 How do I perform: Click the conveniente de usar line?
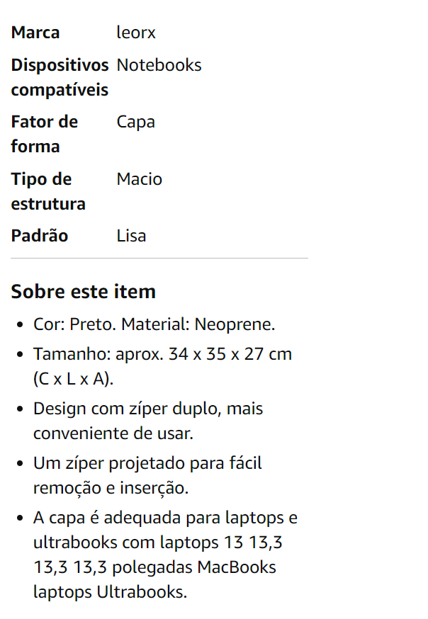pyautogui.click(x=113, y=433)
